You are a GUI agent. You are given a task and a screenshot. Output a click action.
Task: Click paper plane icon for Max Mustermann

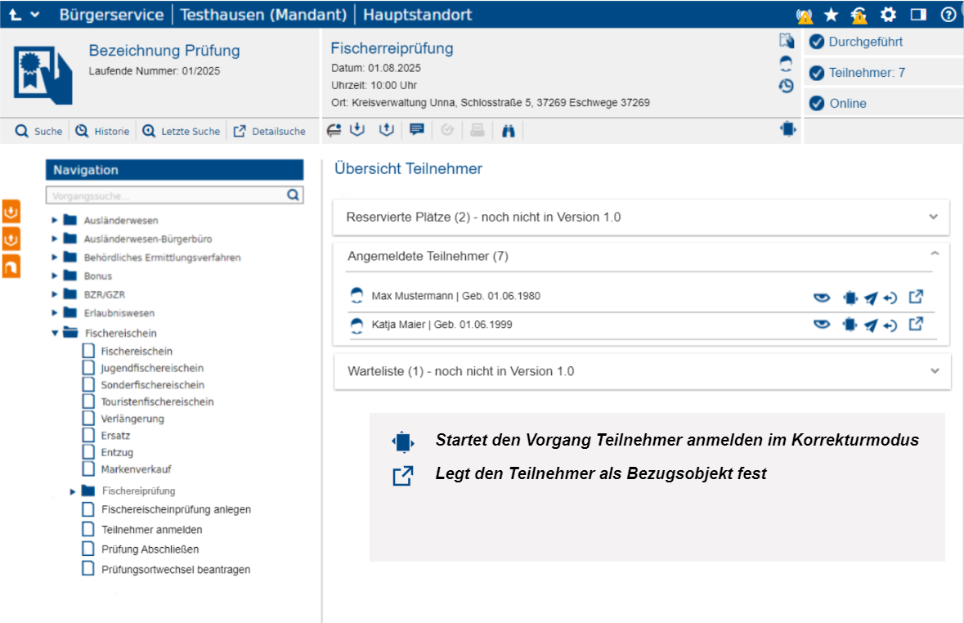click(x=871, y=297)
